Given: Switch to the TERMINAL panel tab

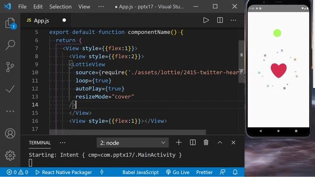Looking at the screenshot, I should [x=40, y=143].
